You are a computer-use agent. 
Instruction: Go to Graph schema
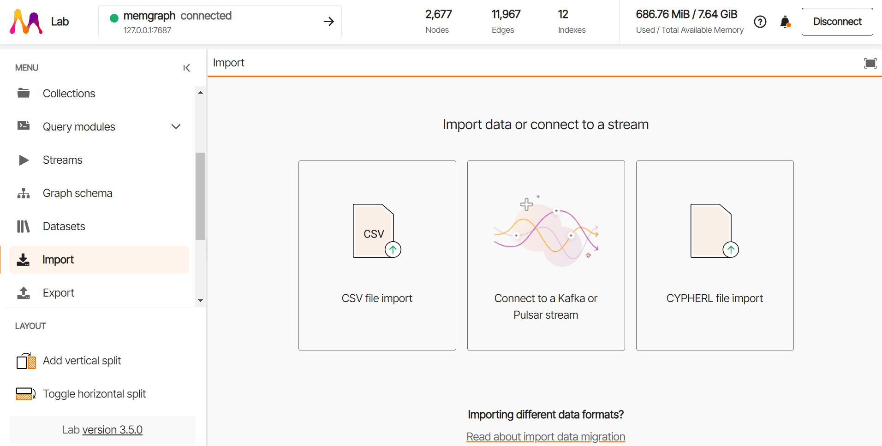tap(77, 193)
